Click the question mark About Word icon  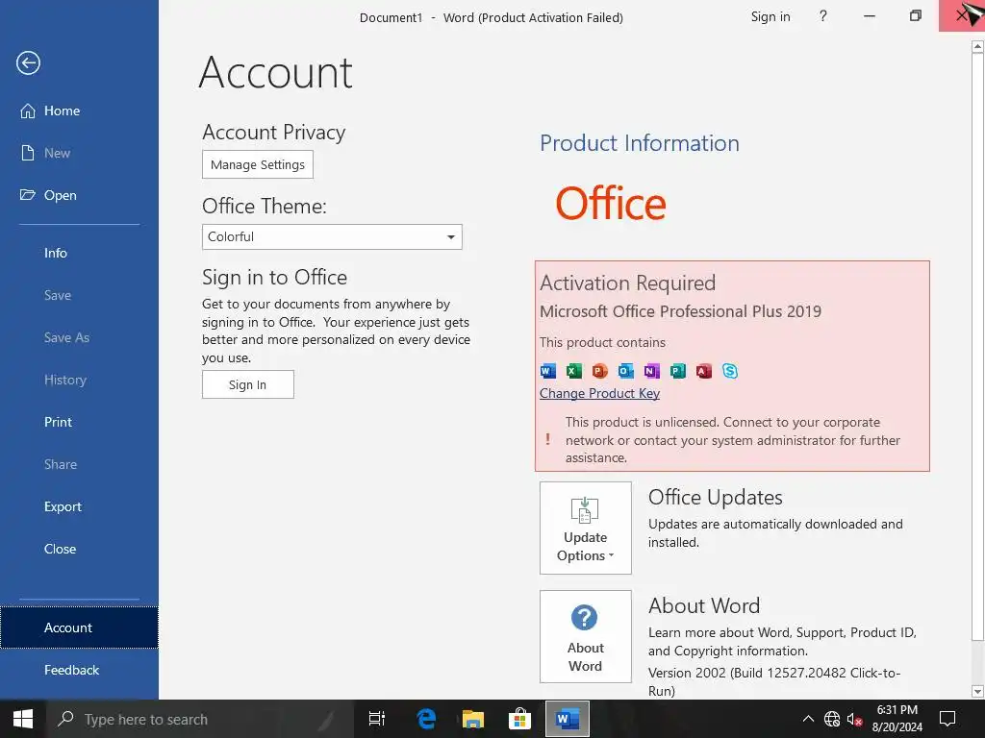tap(584, 618)
